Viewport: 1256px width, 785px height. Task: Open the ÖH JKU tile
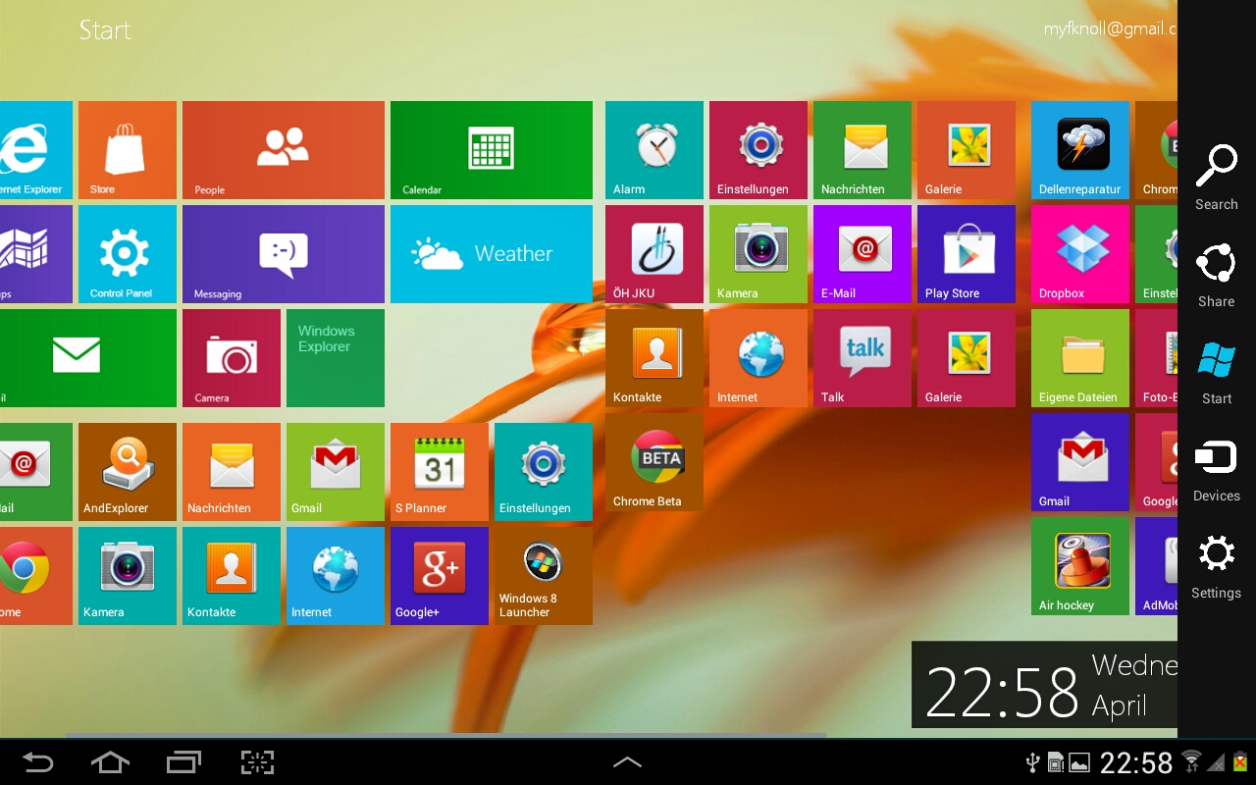pyautogui.click(x=654, y=253)
